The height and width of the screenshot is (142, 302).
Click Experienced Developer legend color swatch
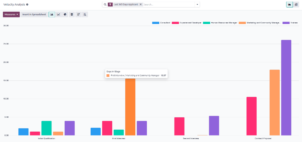pos(175,23)
